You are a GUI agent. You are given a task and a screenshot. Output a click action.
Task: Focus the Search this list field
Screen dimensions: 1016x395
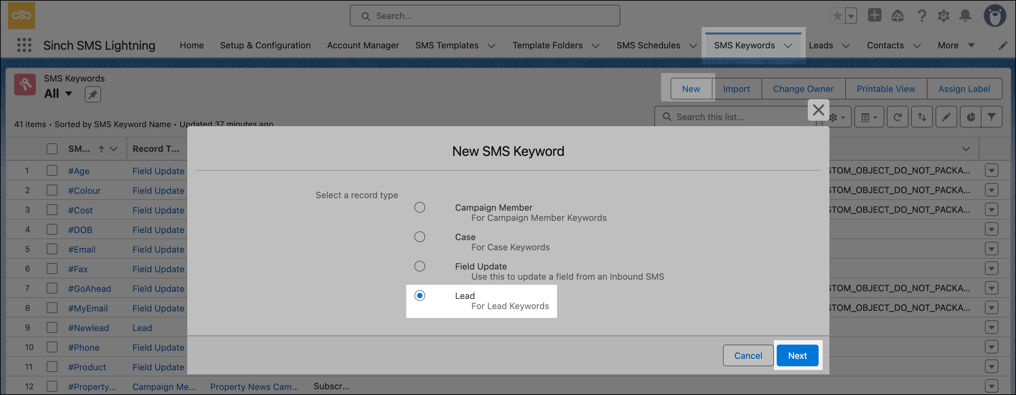(736, 117)
